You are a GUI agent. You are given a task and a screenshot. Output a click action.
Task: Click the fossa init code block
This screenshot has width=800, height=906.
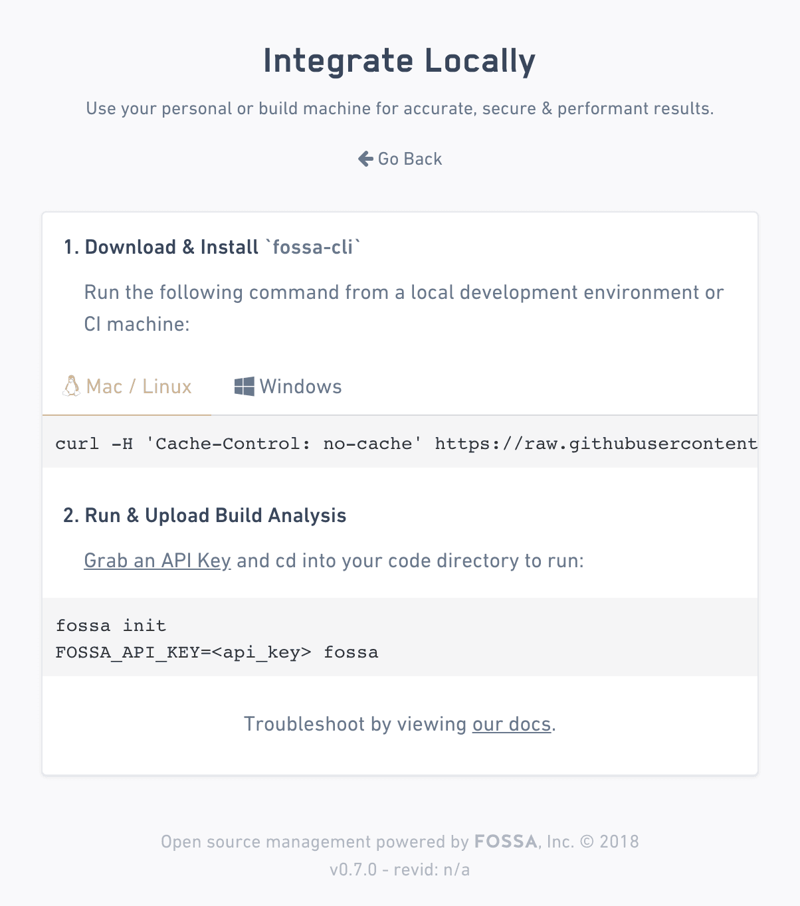(110, 625)
